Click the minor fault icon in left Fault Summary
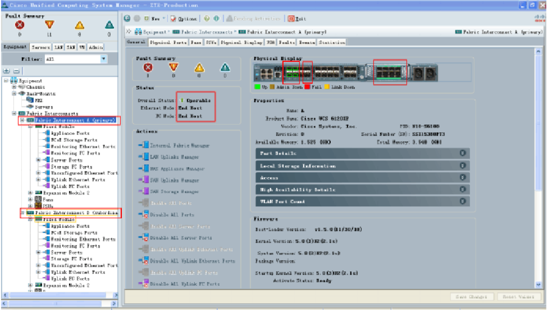The width and height of the screenshot is (547, 310). (x=80, y=25)
